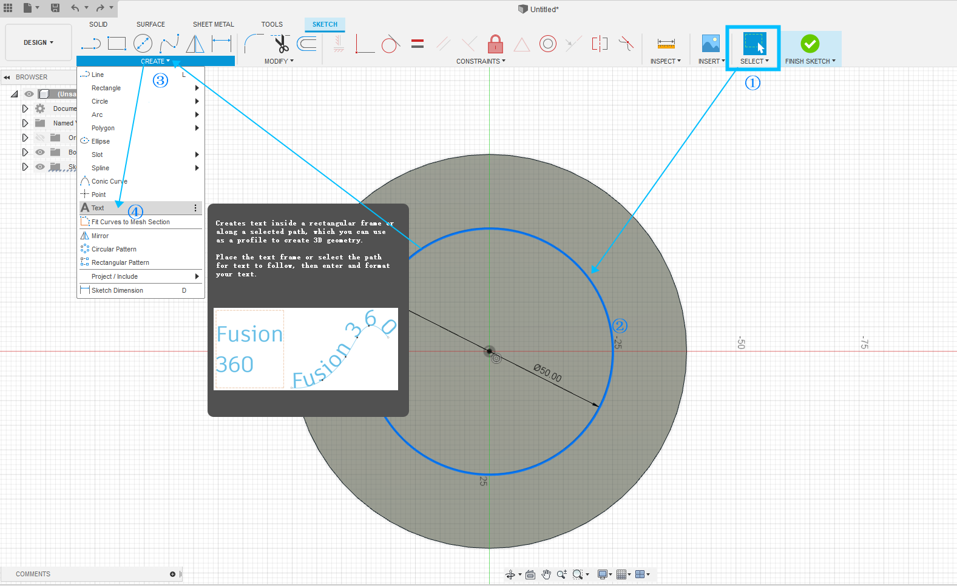The image size is (957, 586).
Task: Collapse the root component triangle
Action: (15, 94)
